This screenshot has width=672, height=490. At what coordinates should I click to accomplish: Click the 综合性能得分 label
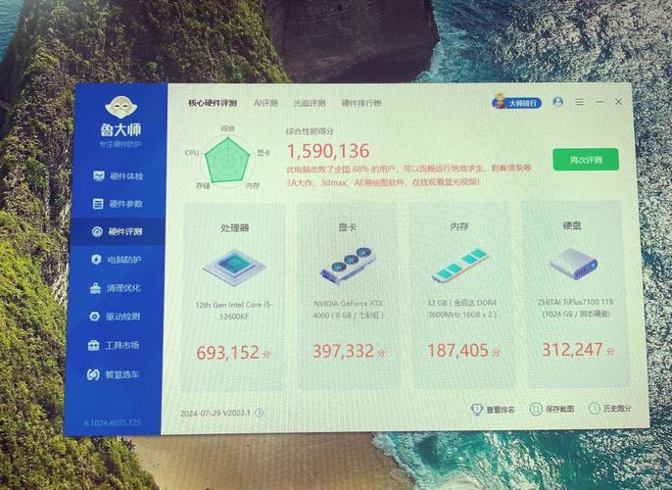pyautogui.click(x=310, y=131)
